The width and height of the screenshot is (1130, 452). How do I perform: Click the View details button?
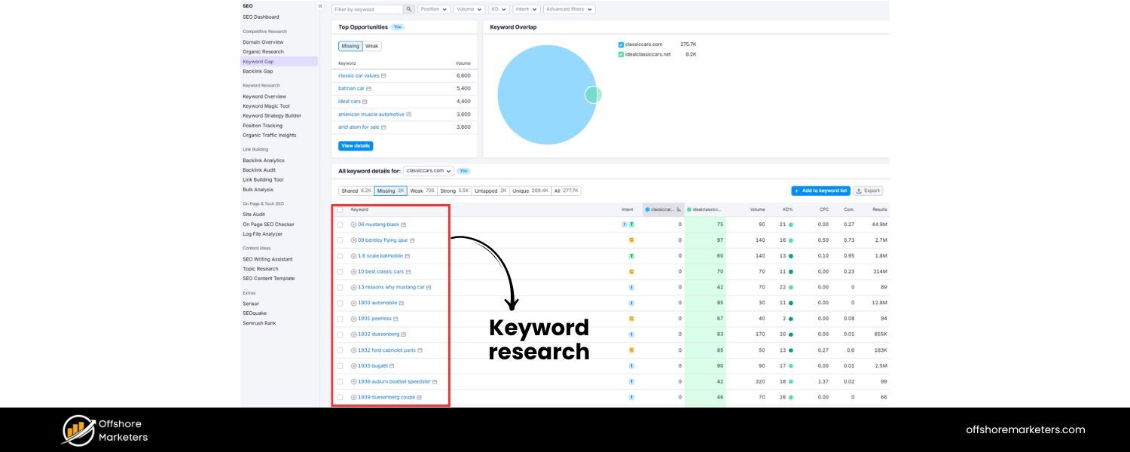[x=355, y=145]
